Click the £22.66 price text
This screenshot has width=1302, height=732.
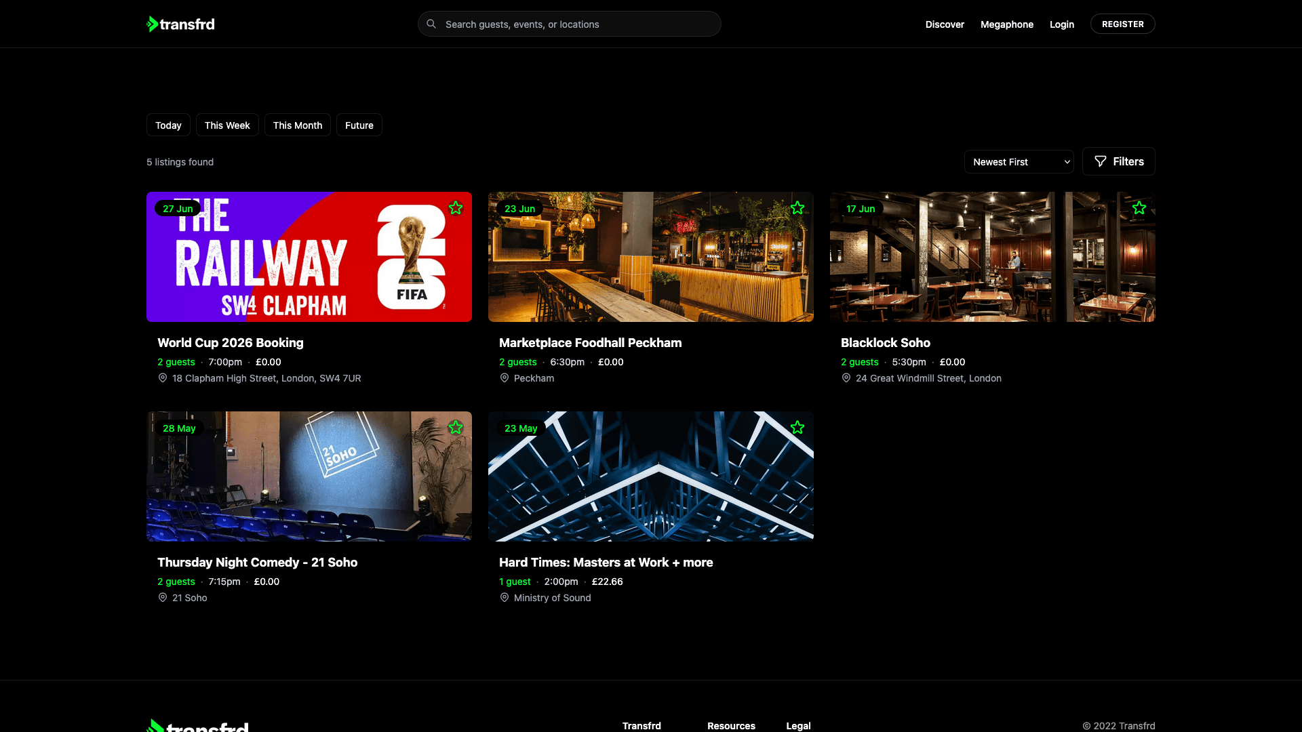(607, 582)
